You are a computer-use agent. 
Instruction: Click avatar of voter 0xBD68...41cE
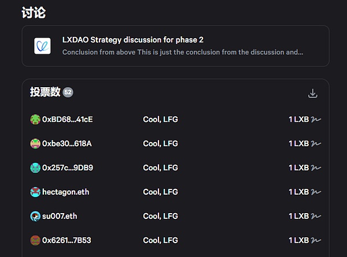coord(35,120)
